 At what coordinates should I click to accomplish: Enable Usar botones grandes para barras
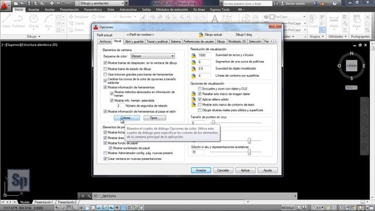[105, 74]
